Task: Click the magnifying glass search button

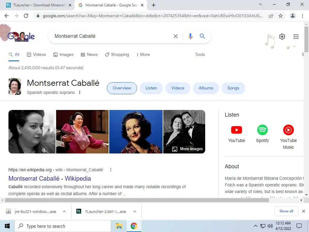Action: click(x=202, y=36)
